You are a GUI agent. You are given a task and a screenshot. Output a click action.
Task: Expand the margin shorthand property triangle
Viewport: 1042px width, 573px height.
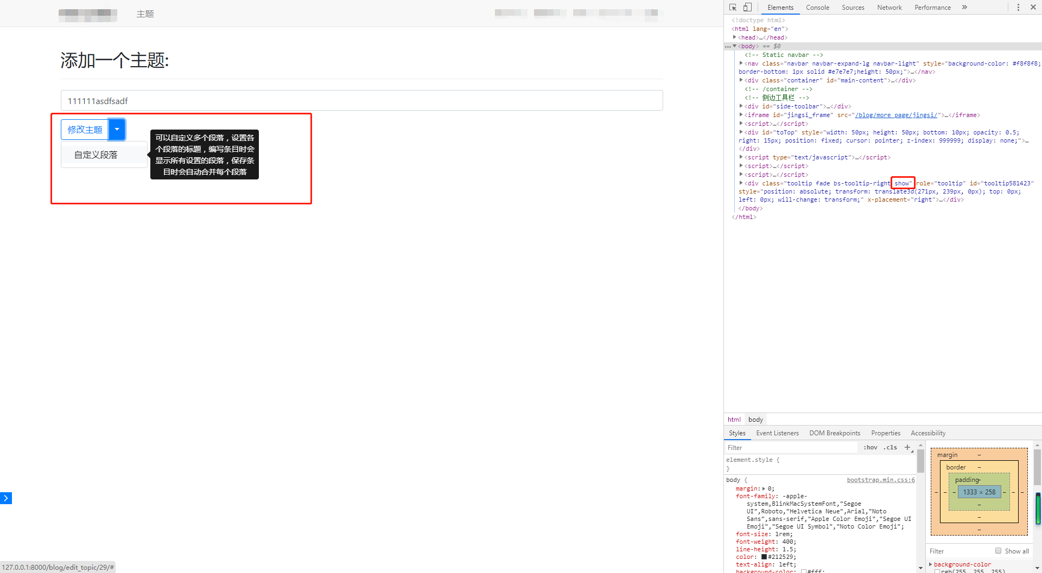coord(764,488)
